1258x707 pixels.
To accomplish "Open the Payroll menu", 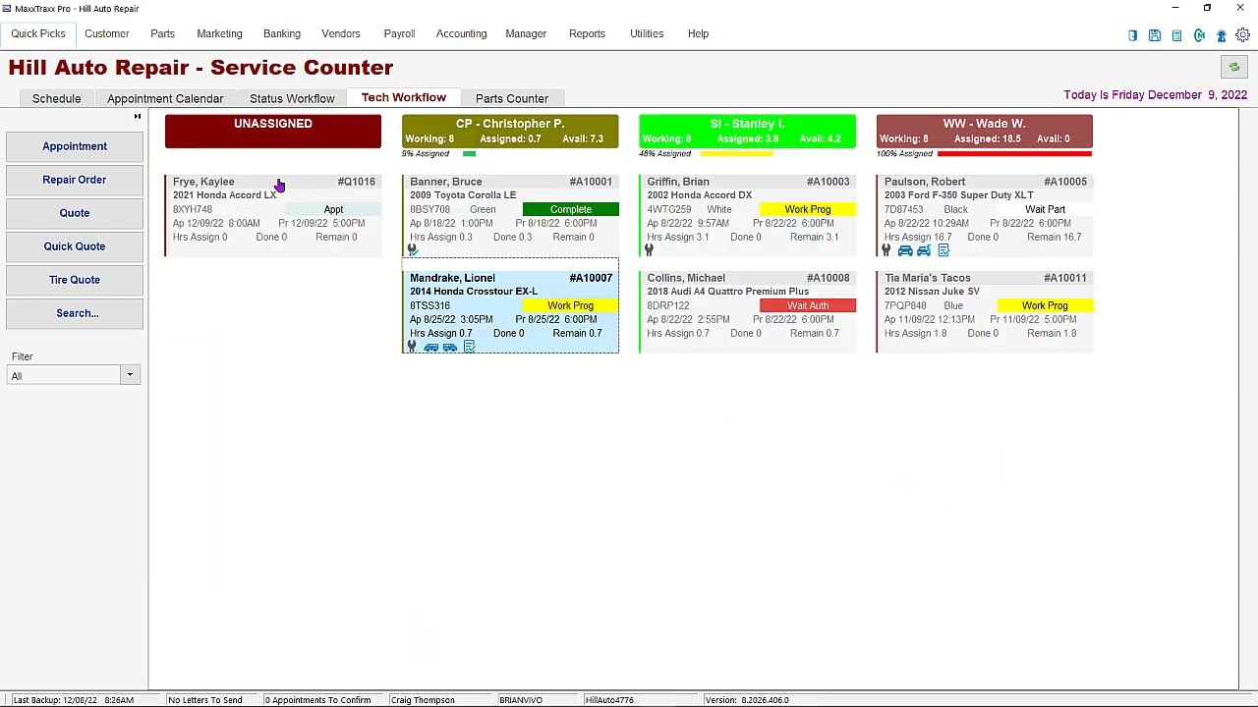I will point(399,33).
